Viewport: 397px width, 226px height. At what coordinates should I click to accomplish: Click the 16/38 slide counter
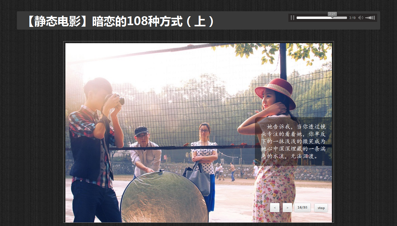pyautogui.click(x=302, y=208)
